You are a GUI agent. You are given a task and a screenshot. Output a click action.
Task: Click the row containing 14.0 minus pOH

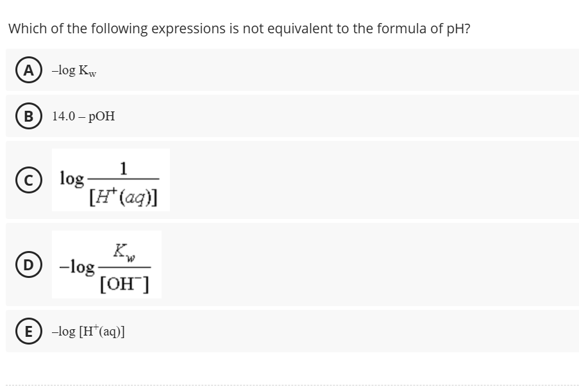click(289, 116)
